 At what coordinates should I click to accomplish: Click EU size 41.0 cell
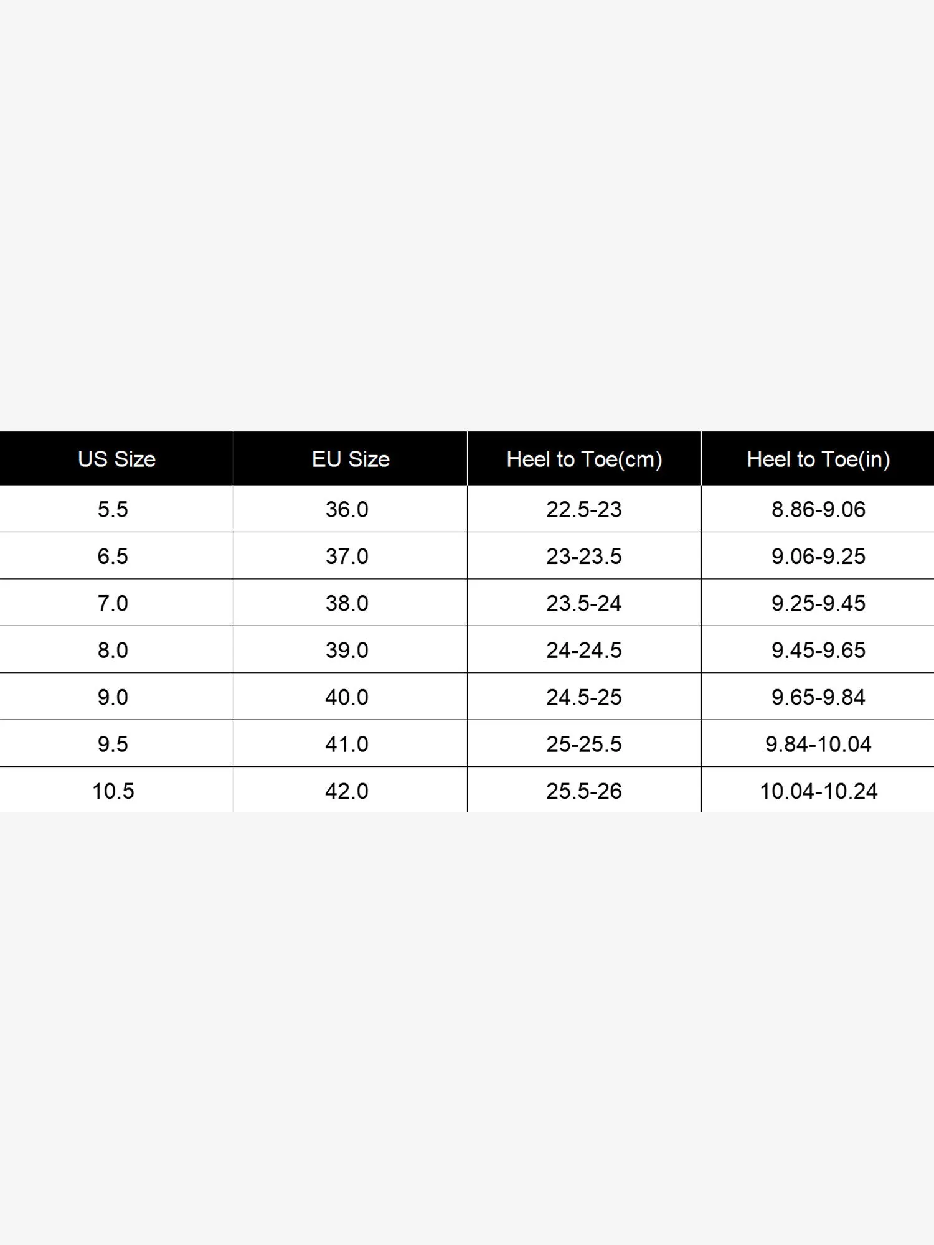pos(351,744)
